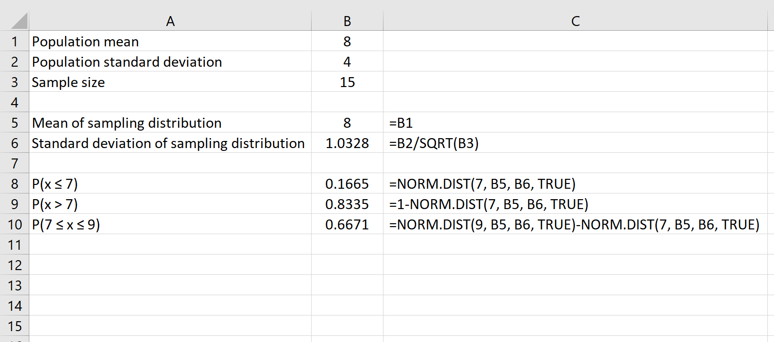774x342 pixels.
Task: Click the '=1-NORM.DIST(7, B5, B6, TRUE)' cell
Action: pyautogui.click(x=575, y=204)
